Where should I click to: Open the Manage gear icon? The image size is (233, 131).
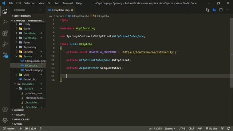point(5,120)
